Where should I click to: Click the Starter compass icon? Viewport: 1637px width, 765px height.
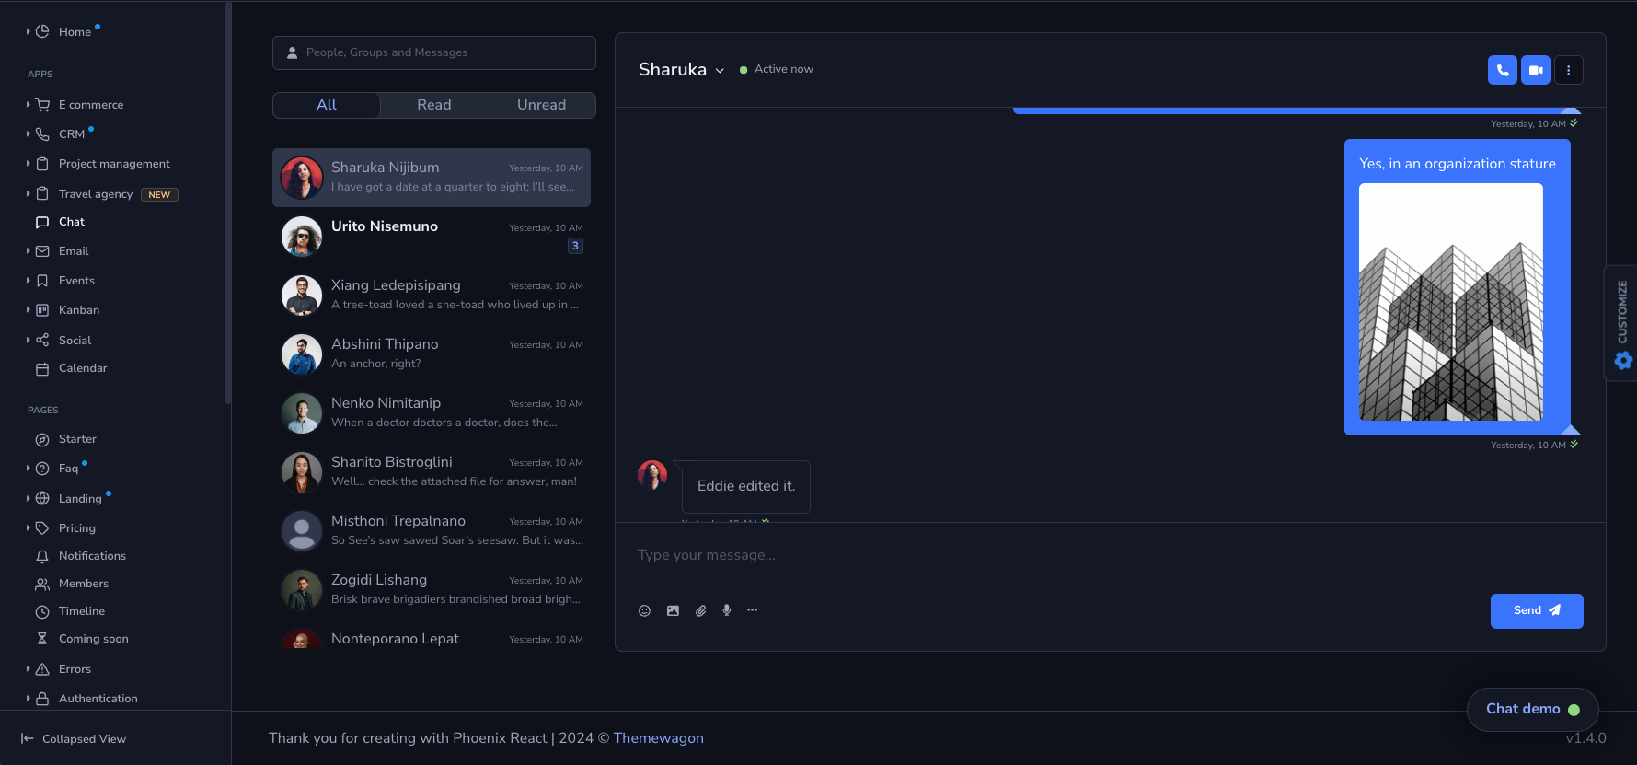click(x=42, y=439)
